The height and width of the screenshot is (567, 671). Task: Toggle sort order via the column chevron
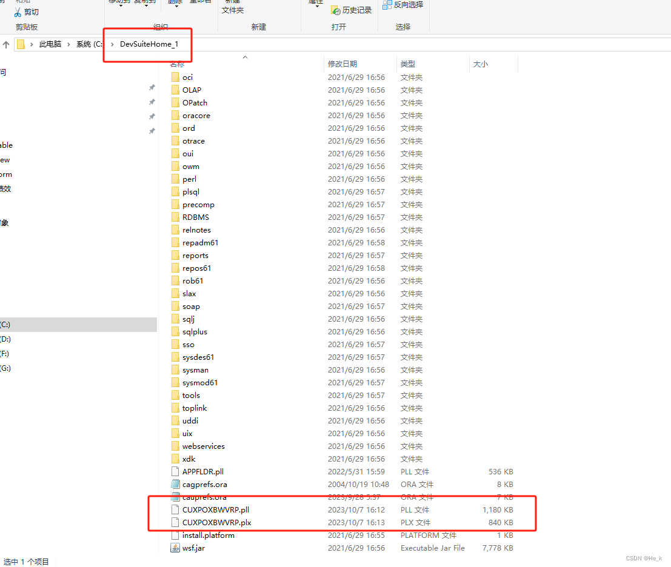245,58
